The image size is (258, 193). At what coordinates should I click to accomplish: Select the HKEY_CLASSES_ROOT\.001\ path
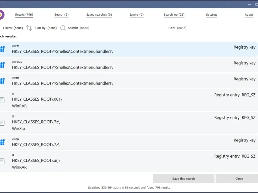[x=37, y=99]
